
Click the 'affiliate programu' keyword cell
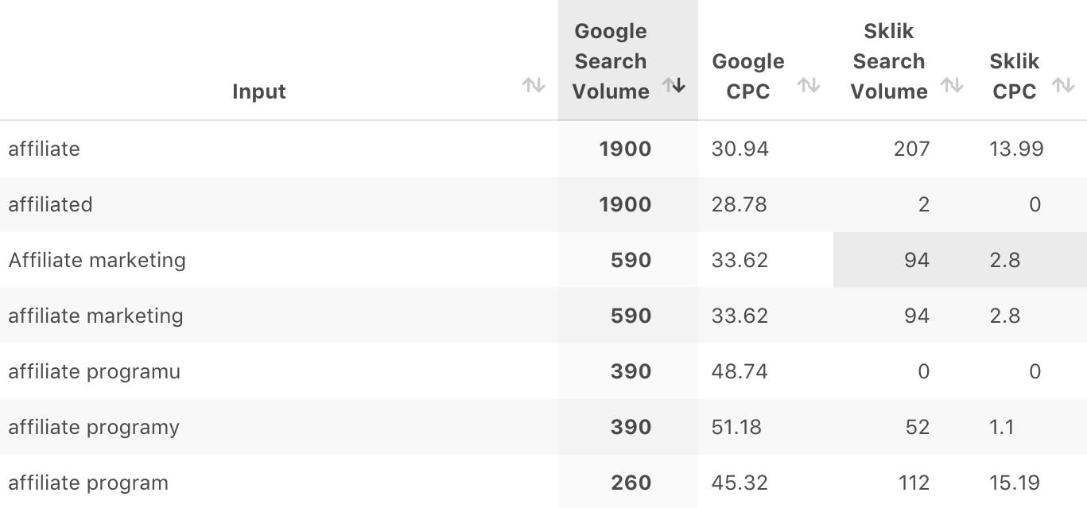(95, 371)
